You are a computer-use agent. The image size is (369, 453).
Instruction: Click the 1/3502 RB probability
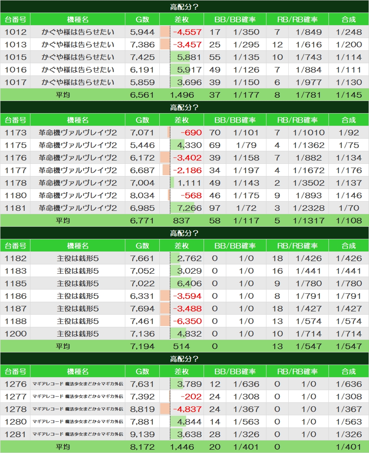point(309,183)
